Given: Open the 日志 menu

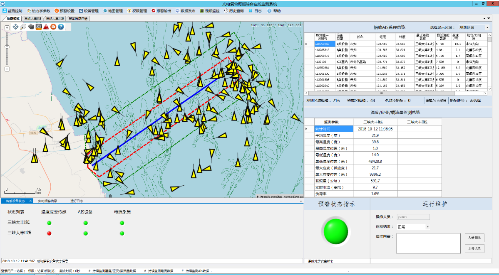Looking at the screenshot, I should click(255, 11).
